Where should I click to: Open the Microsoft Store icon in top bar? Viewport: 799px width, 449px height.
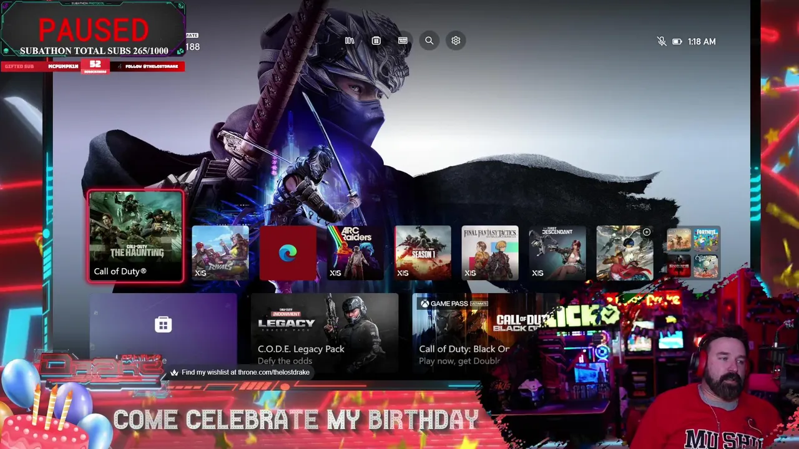pos(376,41)
